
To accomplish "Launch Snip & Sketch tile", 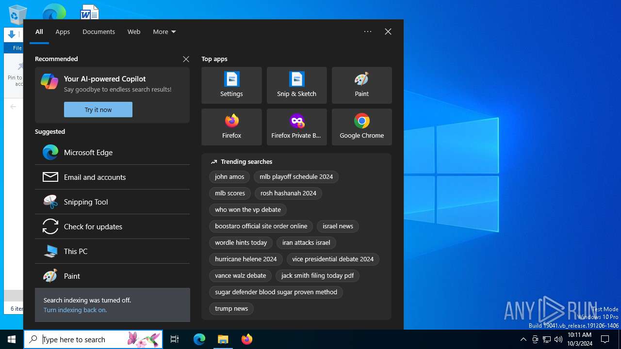I will click(296, 85).
